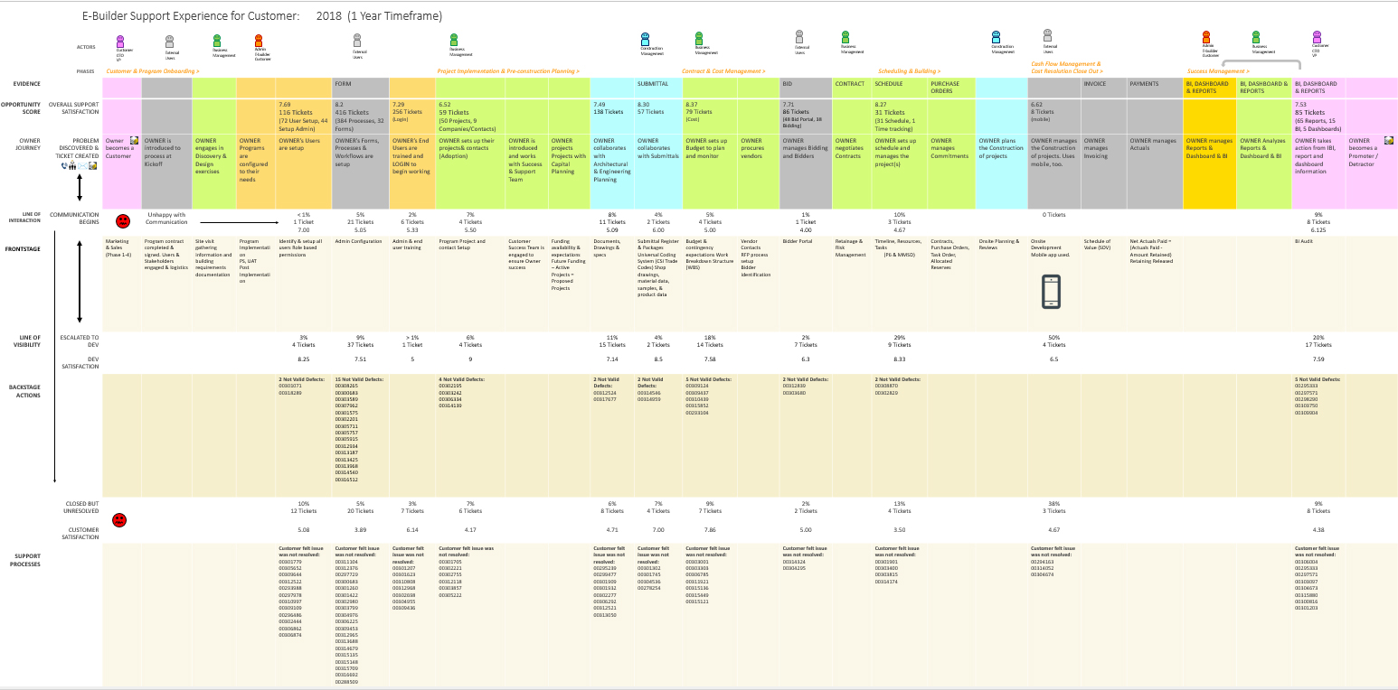Select the PURCHASE ORDERS evidence header
Screen dimensions: 1398x690
[951, 89]
